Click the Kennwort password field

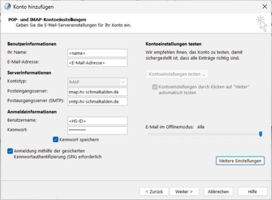[97, 130]
